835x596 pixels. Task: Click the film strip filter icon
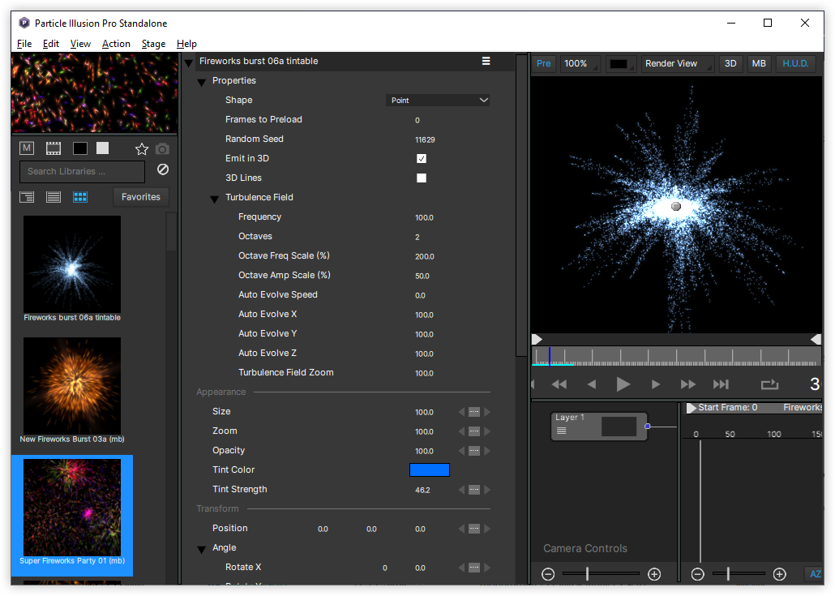[54, 148]
